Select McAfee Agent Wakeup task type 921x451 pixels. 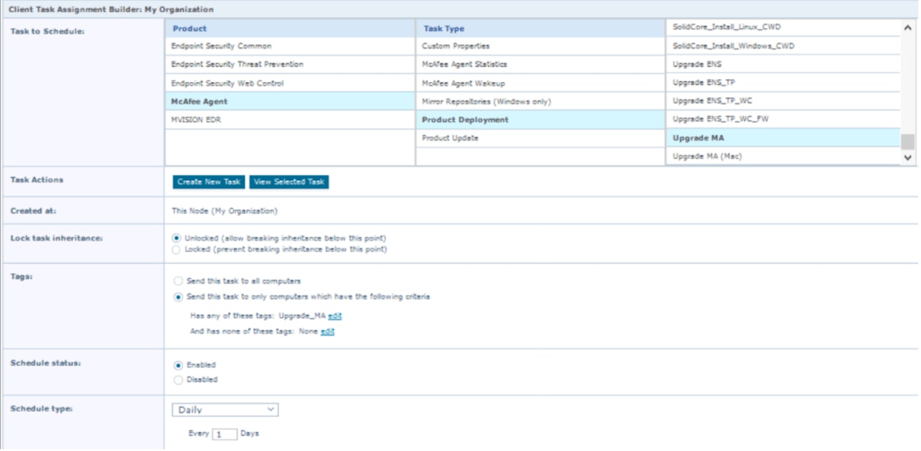(540, 83)
